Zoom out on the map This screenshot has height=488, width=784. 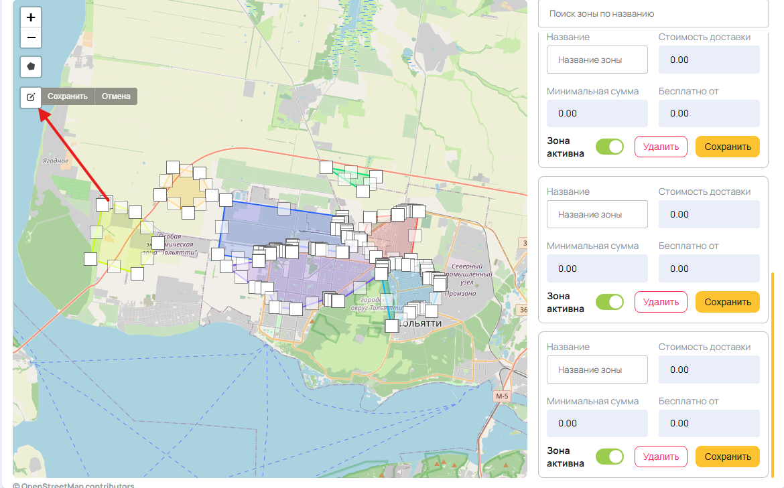click(31, 37)
